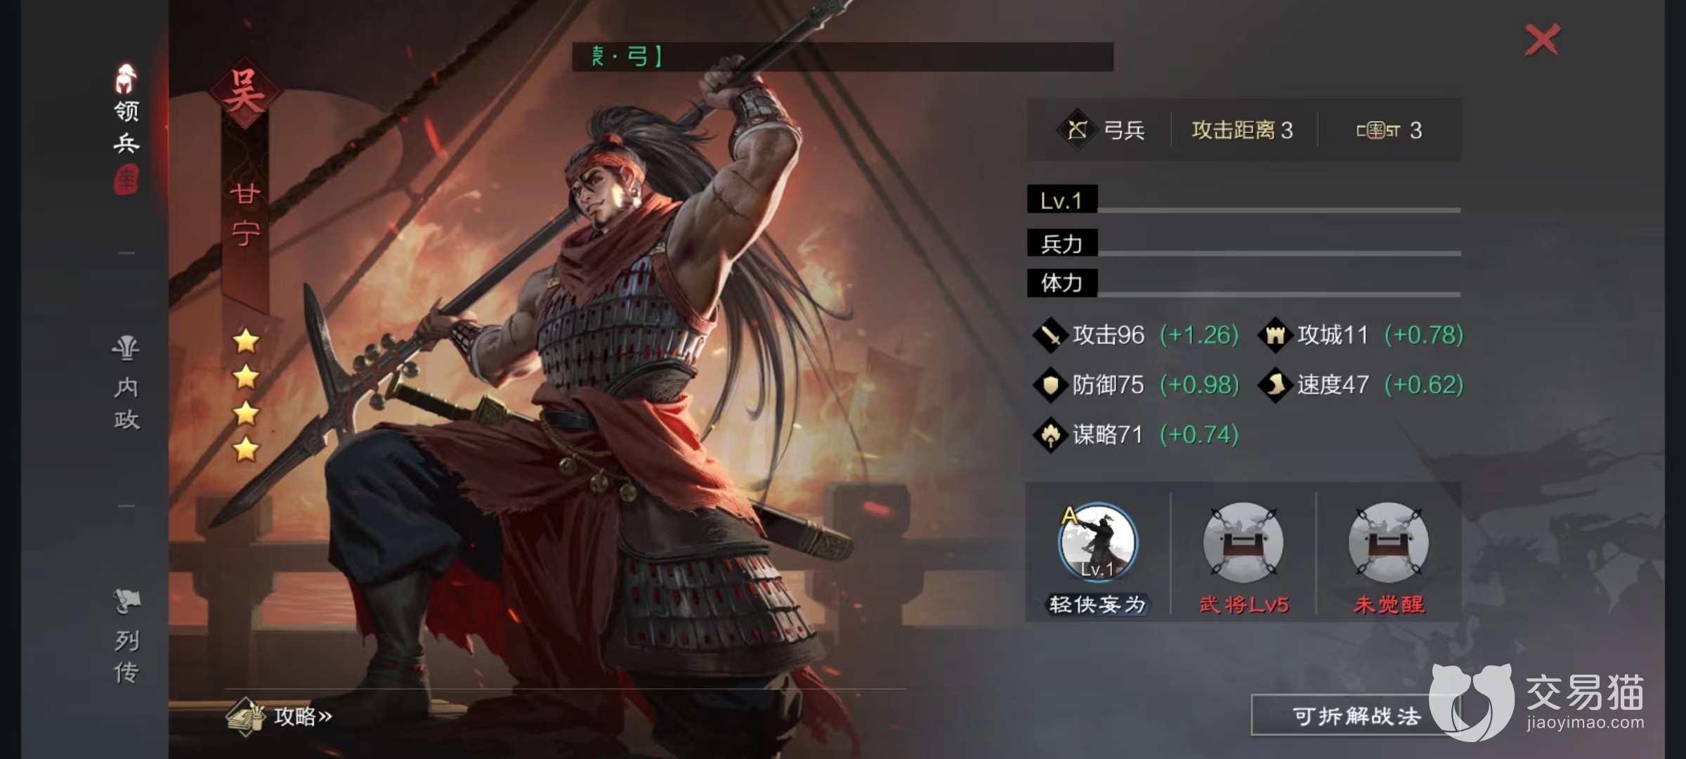Tap the 攻城 siege stat icon
This screenshot has width=1686, height=759.
click(x=1275, y=335)
